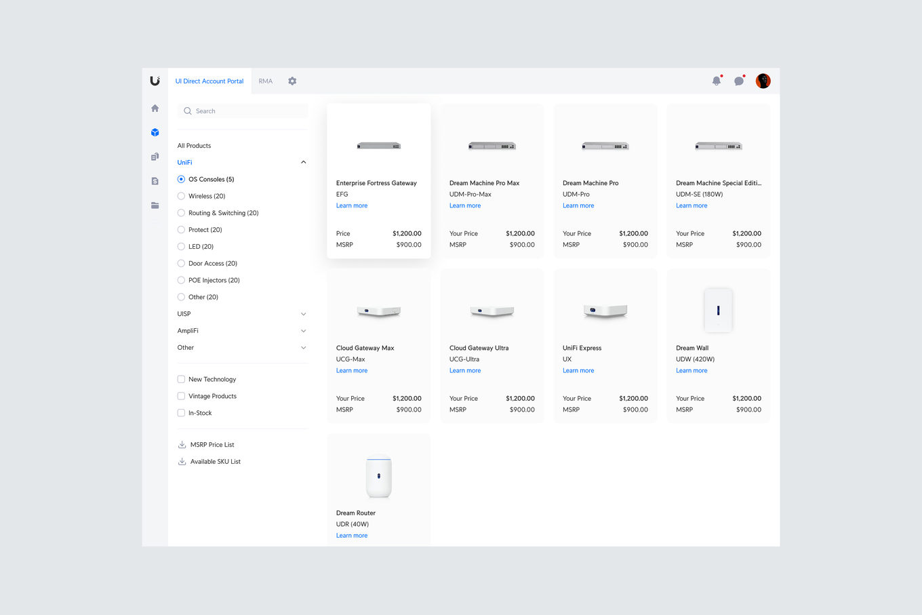The width and height of the screenshot is (922, 615).
Task: Open the Folder icon in the sidebar
Action: pos(155,205)
